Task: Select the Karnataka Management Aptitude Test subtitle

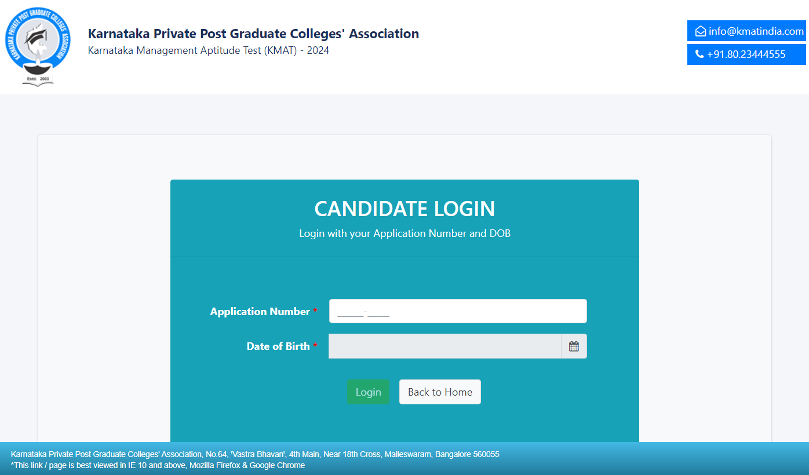Action: [209, 50]
